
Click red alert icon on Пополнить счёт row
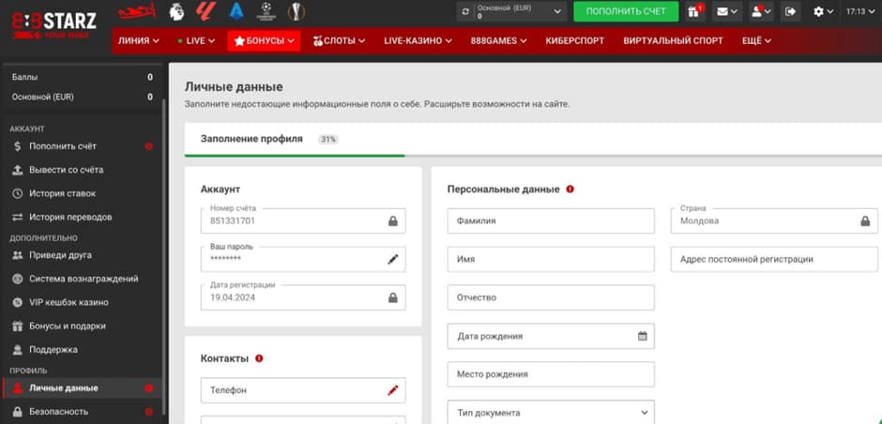click(148, 146)
